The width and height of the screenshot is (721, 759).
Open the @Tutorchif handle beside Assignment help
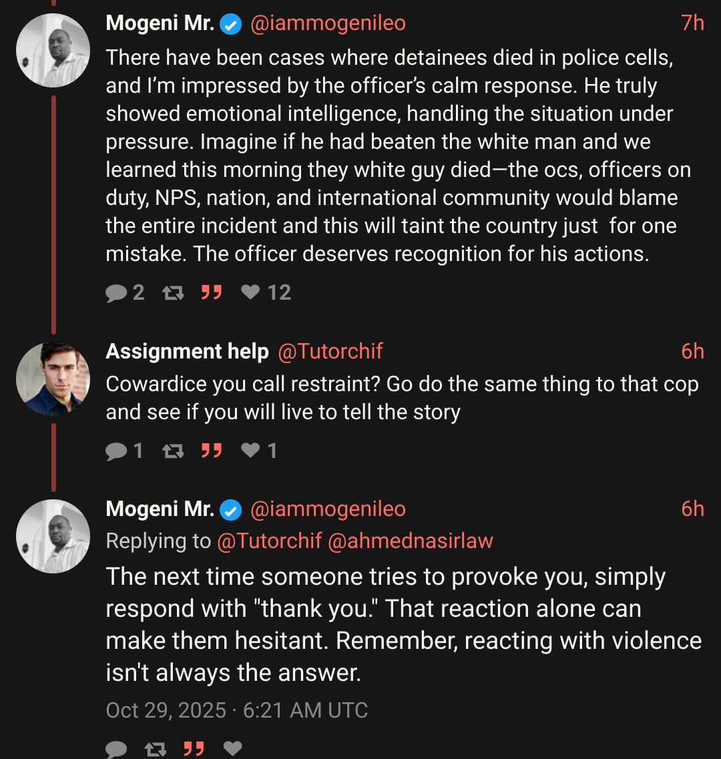[x=330, y=351]
